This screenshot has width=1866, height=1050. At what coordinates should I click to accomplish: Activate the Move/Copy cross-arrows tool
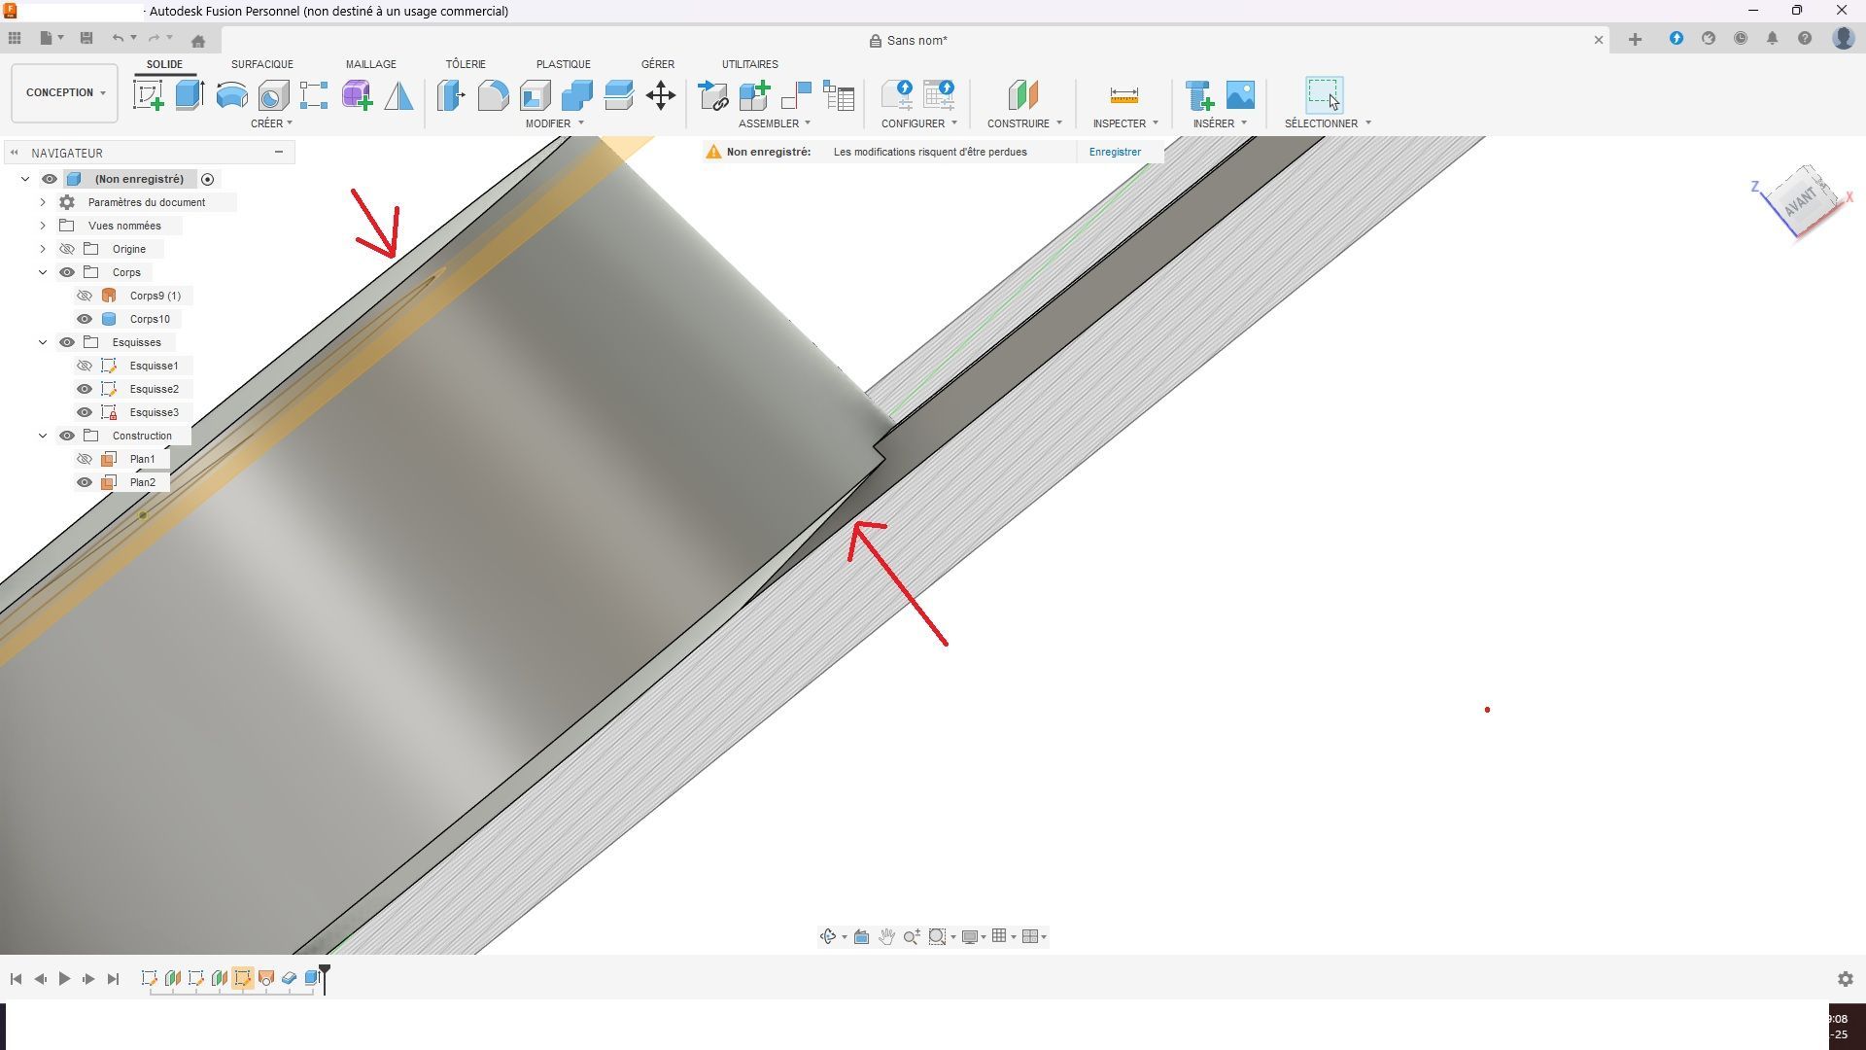pos(661,95)
